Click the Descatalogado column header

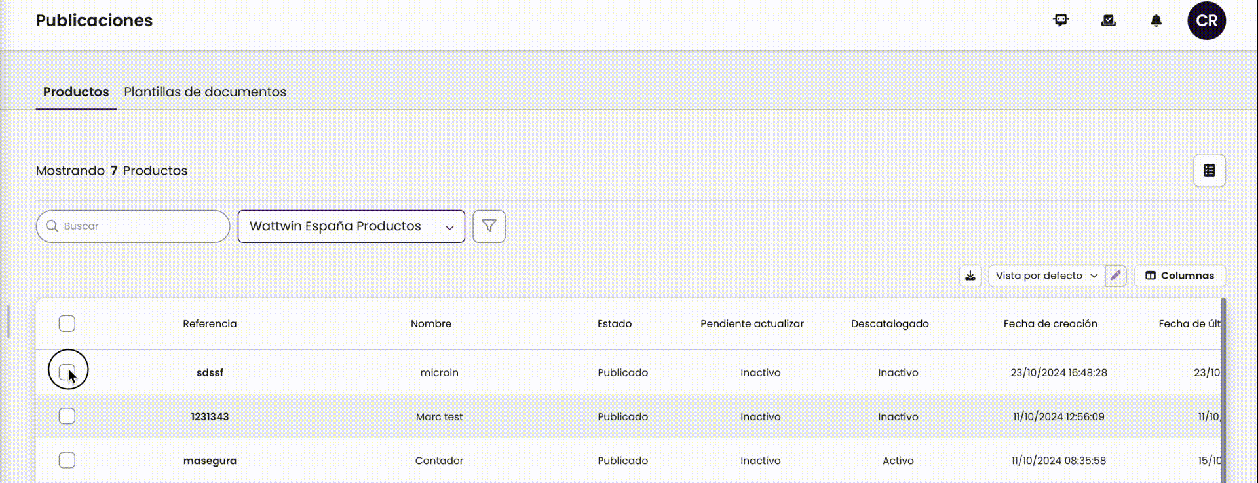[x=890, y=323]
